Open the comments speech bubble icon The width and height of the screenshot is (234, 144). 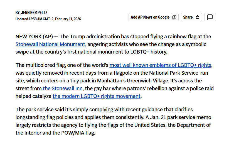(x=210, y=17)
